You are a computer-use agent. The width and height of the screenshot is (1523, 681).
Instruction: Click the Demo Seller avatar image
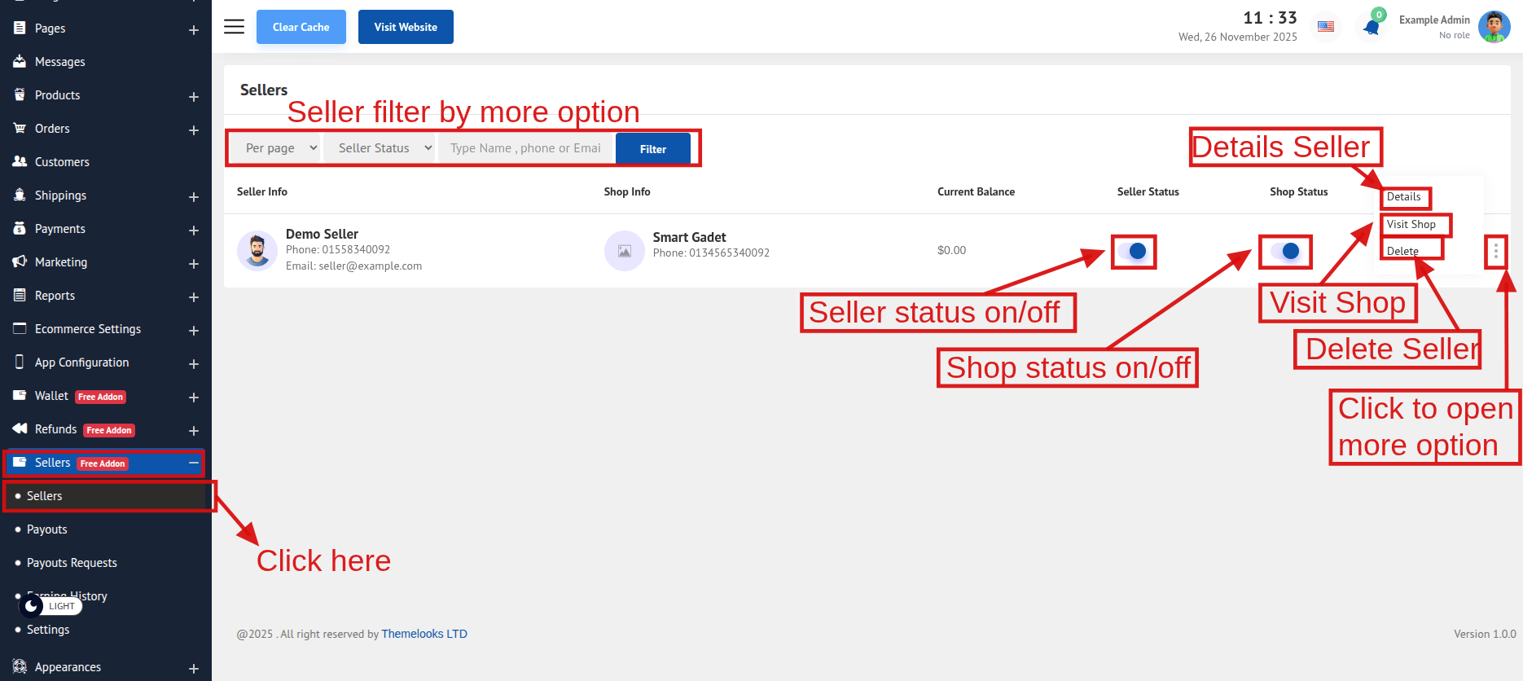coord(257,250)
